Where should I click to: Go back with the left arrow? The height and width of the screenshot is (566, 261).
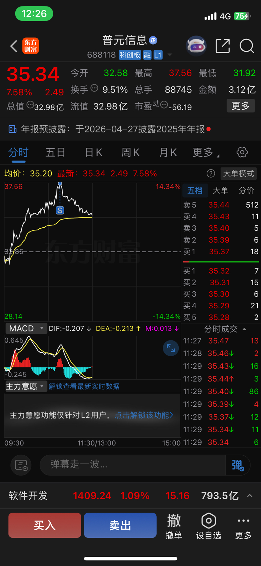14,46
